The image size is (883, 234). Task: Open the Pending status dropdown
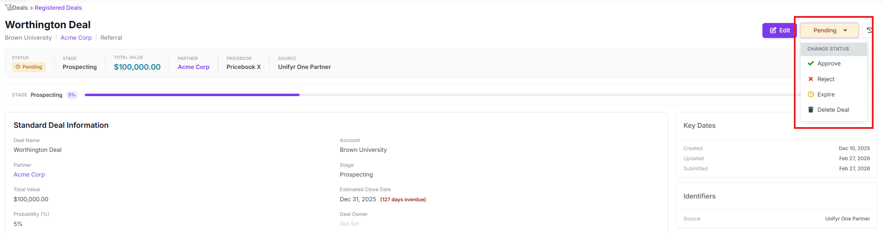[x=829, y=30]
